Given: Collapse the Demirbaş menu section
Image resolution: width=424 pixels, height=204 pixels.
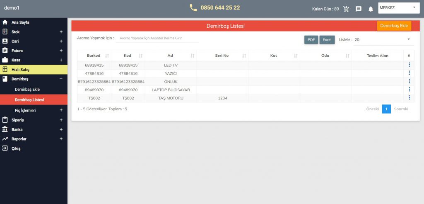Looking at the screenshot, I should click(x=61, y=79).
